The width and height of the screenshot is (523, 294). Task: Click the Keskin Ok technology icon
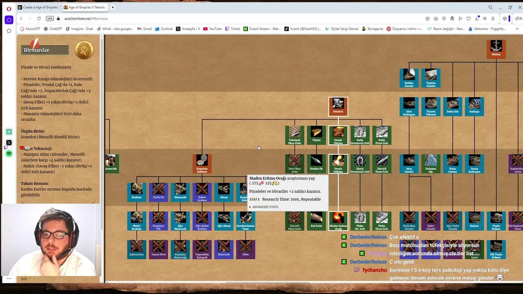click(316, 164)
